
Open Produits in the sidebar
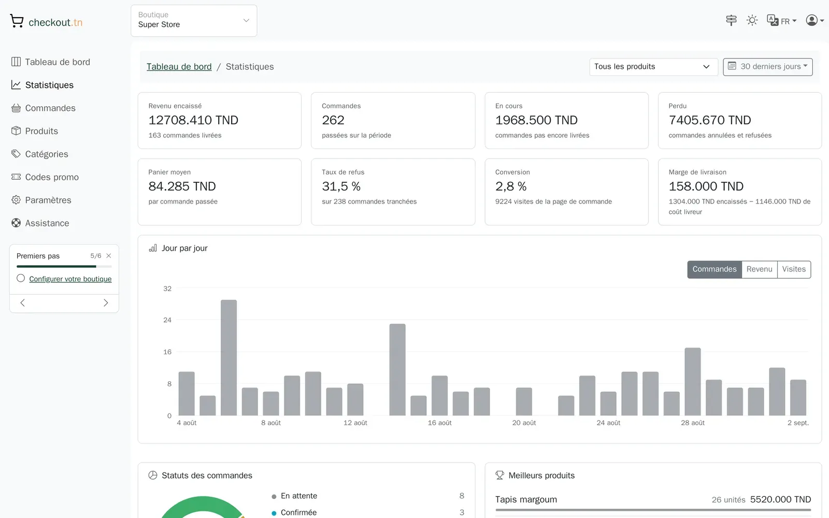35,131
